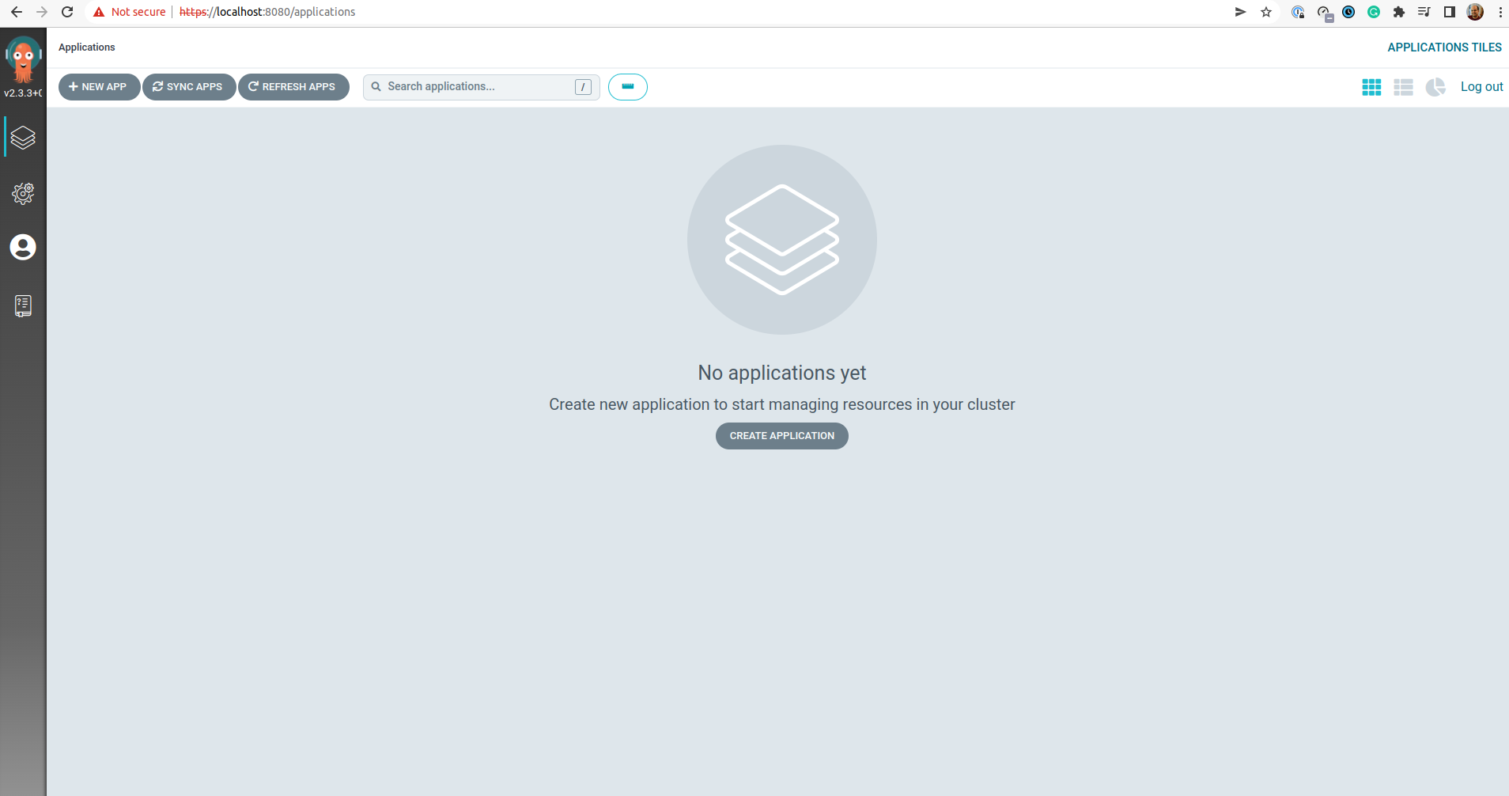Viewport: 1509px width, 796px height.
Task: Click browser forward arrow
Action: [42, 12]
